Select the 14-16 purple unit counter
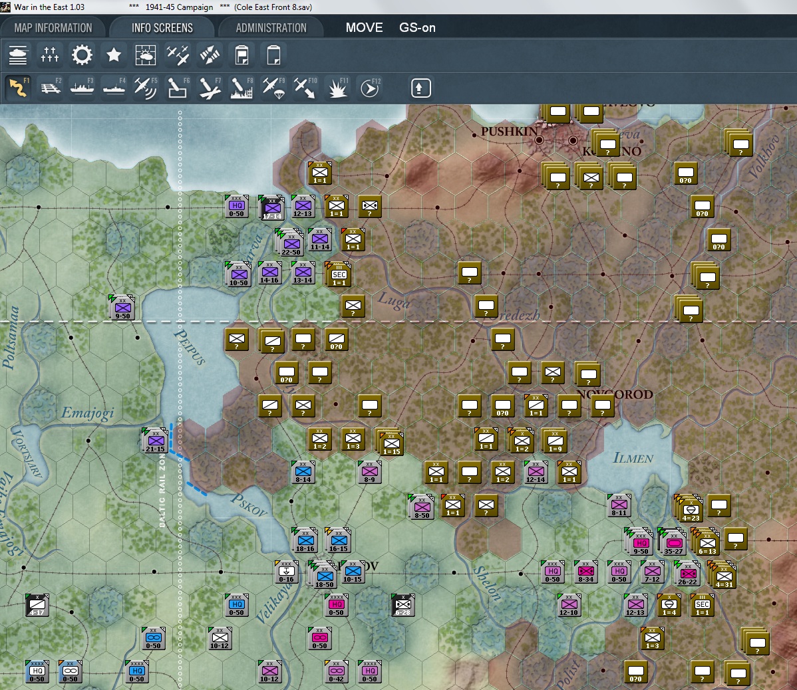Viewport: 797px width, 690px height. pos(269,273)
